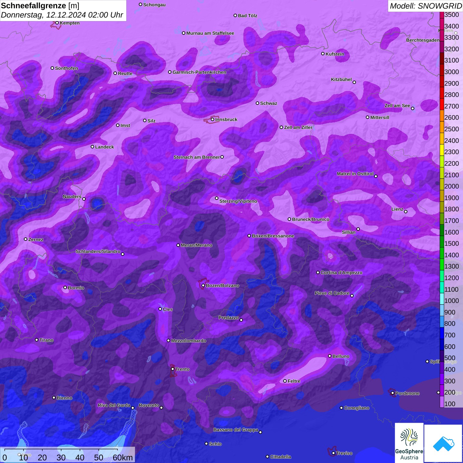Click the Bormio location dot
The height and width of the screenshot is (463, 463).
[x=65, y=288]
